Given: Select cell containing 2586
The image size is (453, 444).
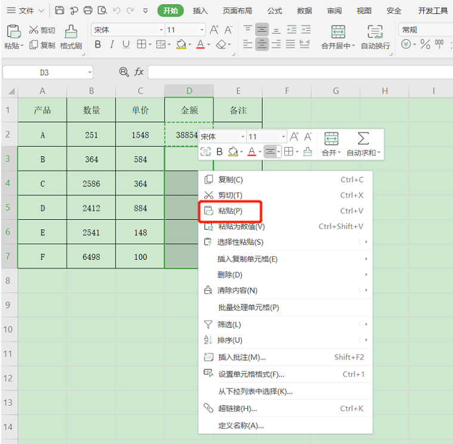Looking at the screenshot, I should (x=91, y=184).
